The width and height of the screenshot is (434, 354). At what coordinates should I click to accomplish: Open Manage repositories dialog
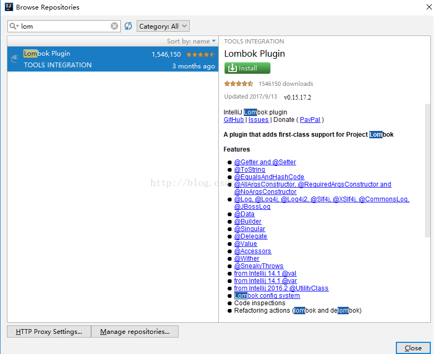pyautogui.click(x=135, y=331)
